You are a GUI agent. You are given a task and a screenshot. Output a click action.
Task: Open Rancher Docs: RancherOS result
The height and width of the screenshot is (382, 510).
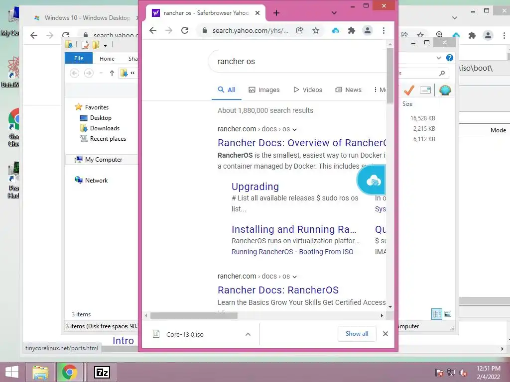coord(278,290)
